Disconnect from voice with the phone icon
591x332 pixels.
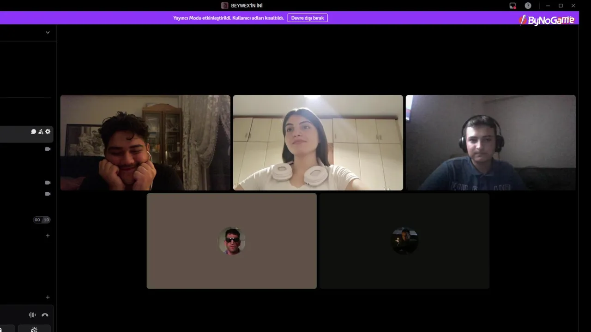[45, 315]
